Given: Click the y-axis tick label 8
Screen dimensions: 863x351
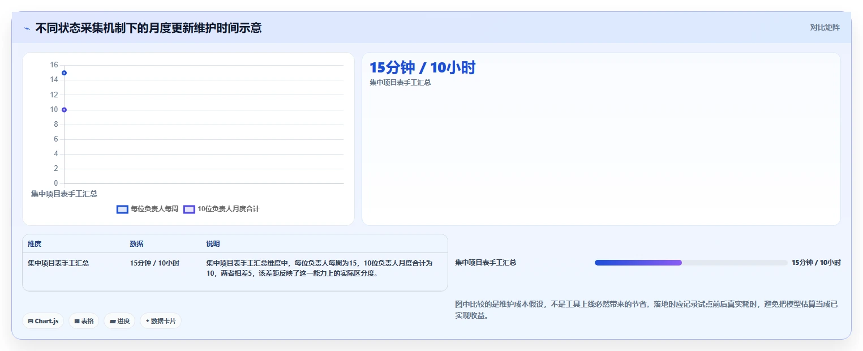Looking at the screenshot, I should (56, 125).
